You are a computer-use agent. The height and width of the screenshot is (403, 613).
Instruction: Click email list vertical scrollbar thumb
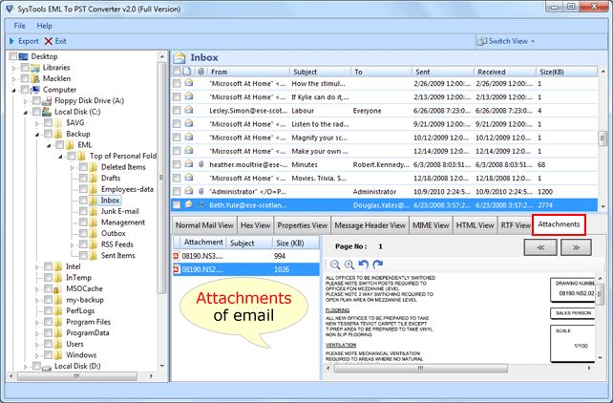point(602,138)
